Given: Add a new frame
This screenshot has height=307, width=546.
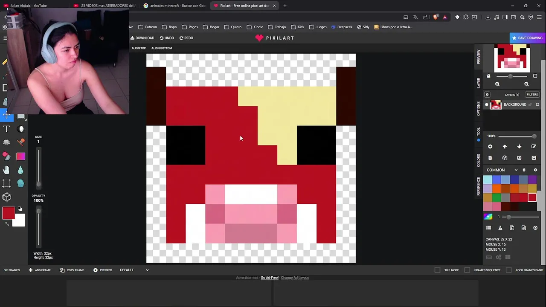Looking at the screenshot, I should point(40,270).
